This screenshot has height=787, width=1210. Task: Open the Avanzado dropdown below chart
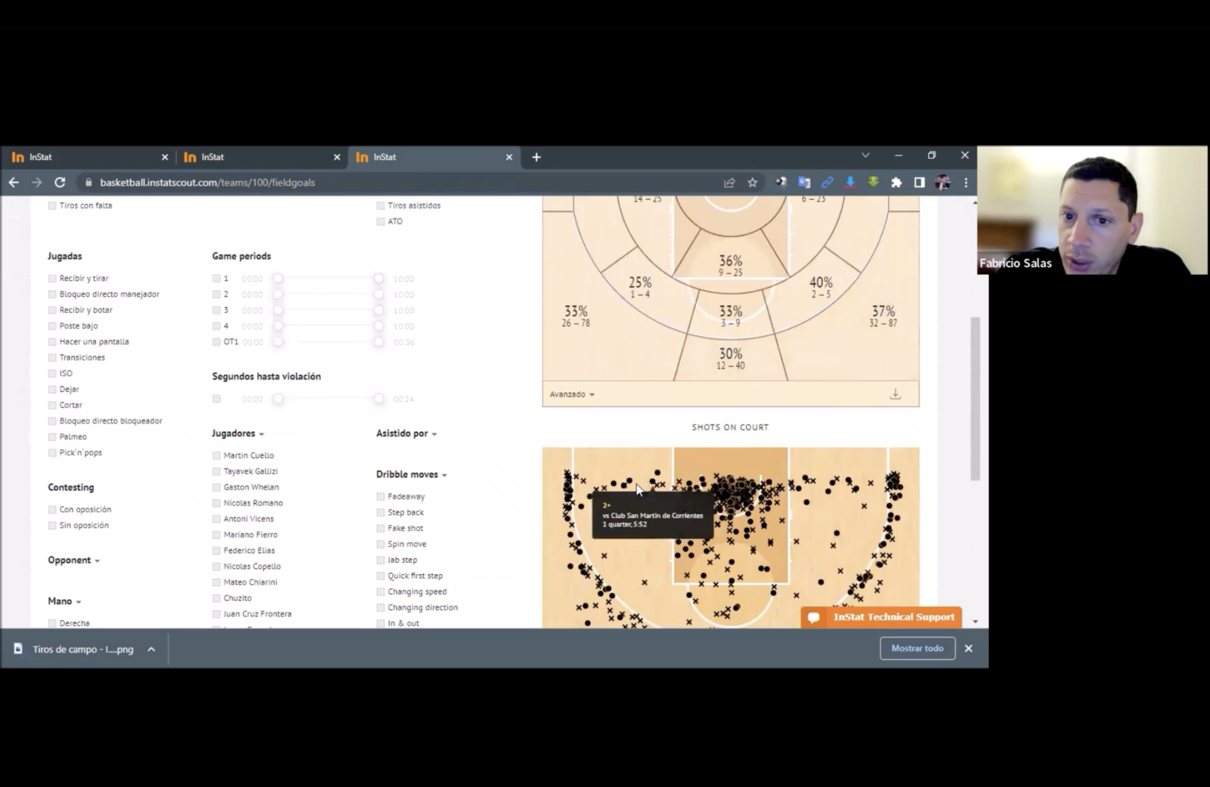[x=572, y=394]
